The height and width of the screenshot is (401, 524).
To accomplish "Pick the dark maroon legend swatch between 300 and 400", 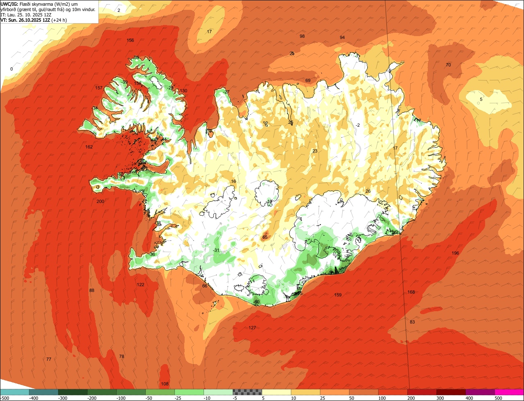I will coord(451,392).
